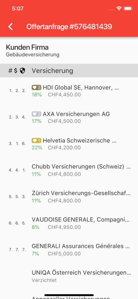This screenshot has height=299, width=138.
Task: Tap the back arrow in header
Action: pos(11,27)
